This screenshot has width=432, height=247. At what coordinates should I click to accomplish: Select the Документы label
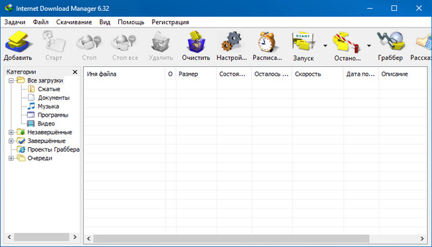coord(54,98)
